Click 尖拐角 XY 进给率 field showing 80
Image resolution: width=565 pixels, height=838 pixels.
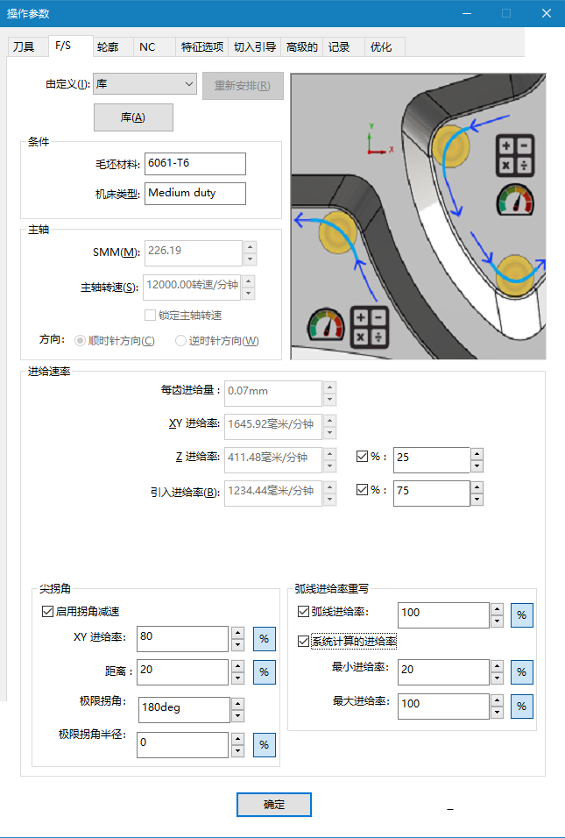point(182,639)
